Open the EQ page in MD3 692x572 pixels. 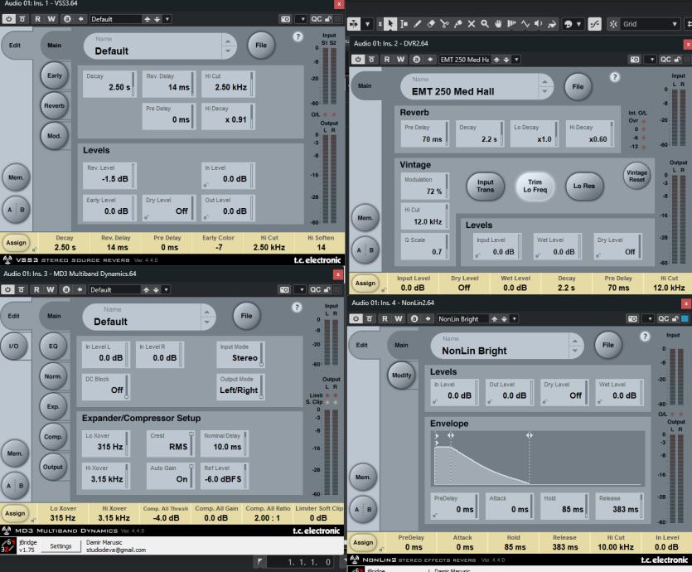[53, 346]
